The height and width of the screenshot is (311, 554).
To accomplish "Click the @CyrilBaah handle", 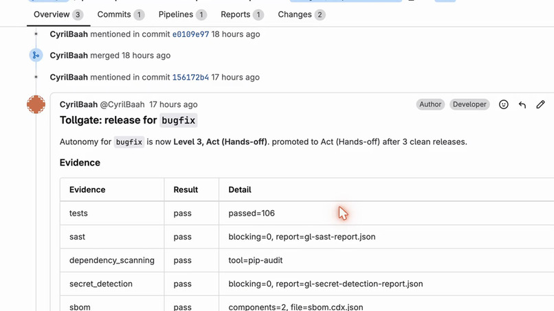I will 122,104.
